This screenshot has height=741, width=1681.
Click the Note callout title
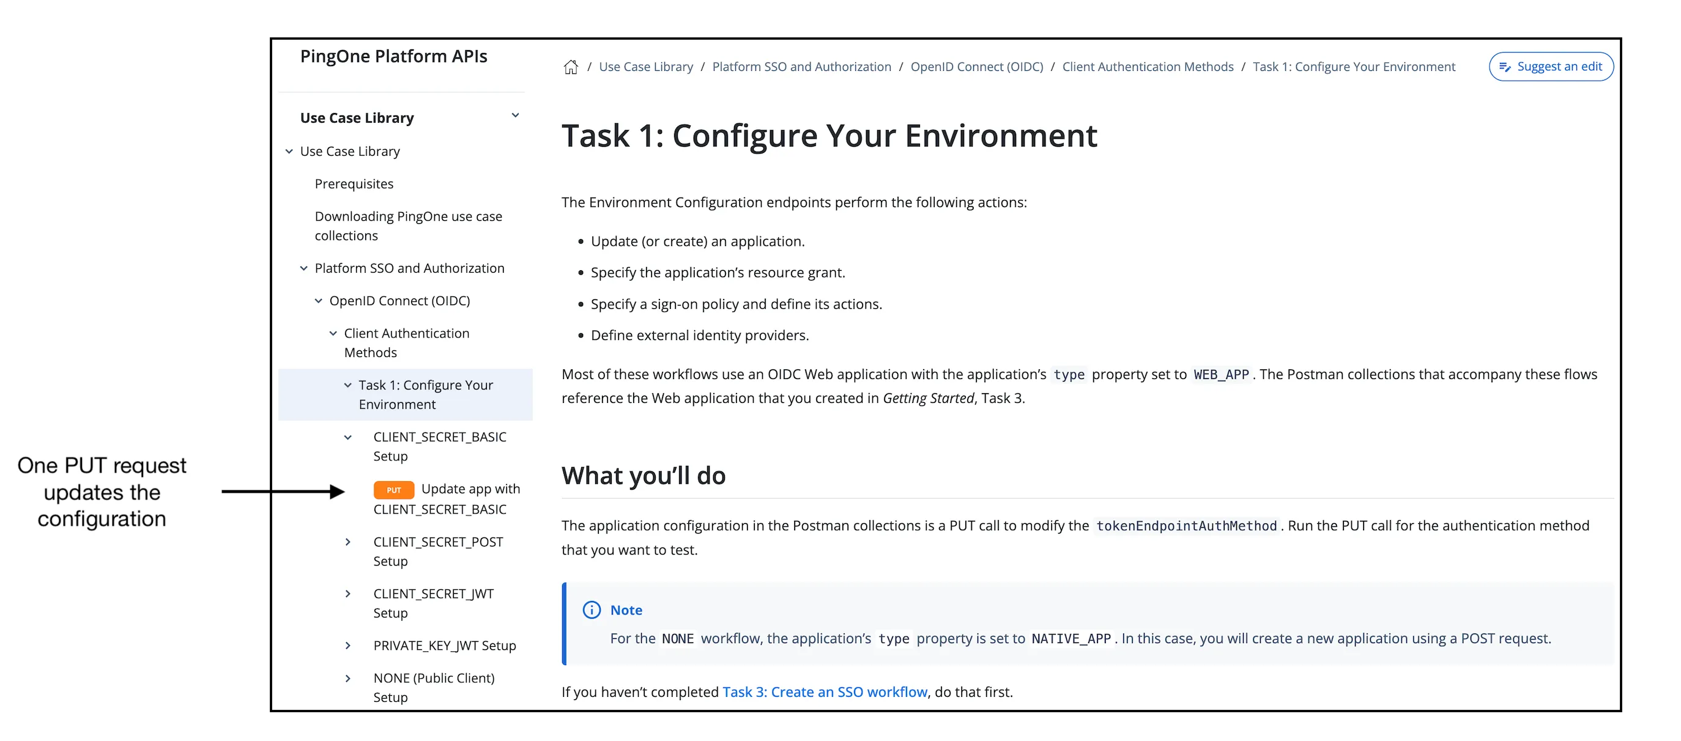(x=626, y=610)
